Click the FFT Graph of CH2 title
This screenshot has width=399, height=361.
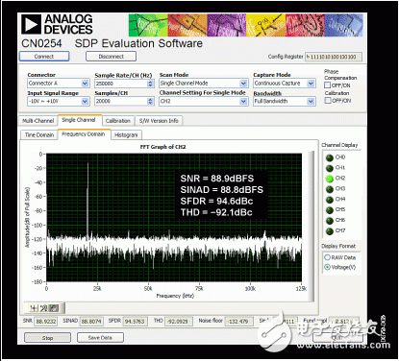tap(162, 147)
